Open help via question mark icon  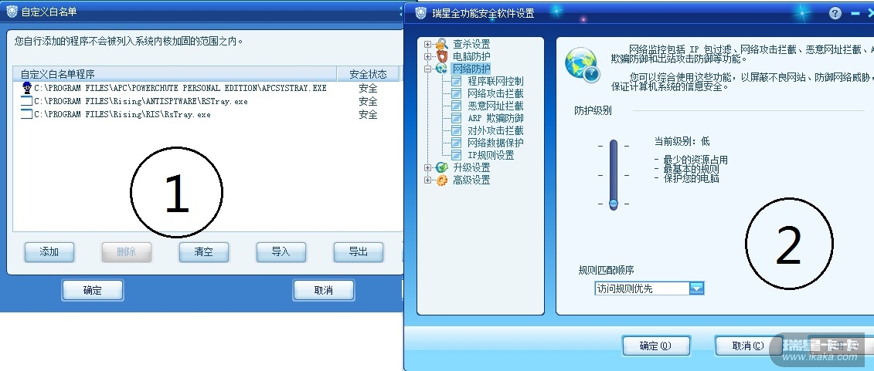click(x=835, y=13)
